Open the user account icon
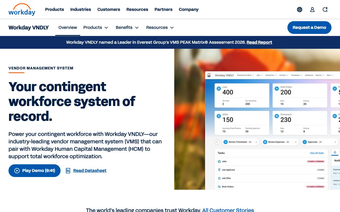Screen dimensions: 340x212 [x=312, y=10]
